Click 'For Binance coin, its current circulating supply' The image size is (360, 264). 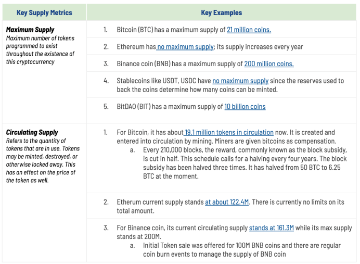tap(182, 228)
